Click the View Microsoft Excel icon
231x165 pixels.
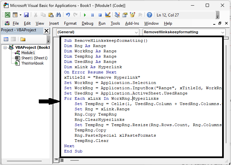click(x=7, y=15)
